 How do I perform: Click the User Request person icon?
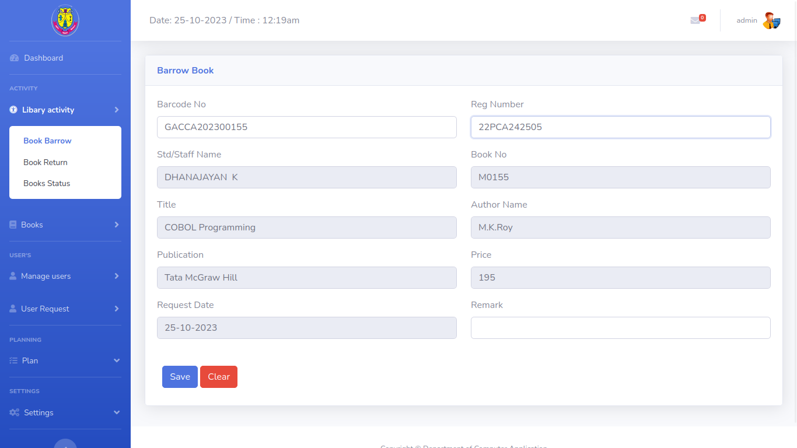13,309
